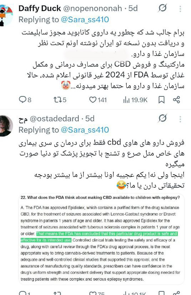
Task: Open more options menu on Daffy Duck's tweet
Action: 180,9
